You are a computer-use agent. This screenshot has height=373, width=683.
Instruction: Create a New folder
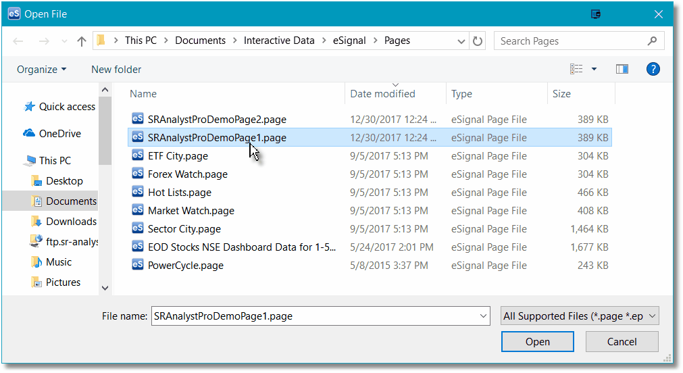[116, 70]
